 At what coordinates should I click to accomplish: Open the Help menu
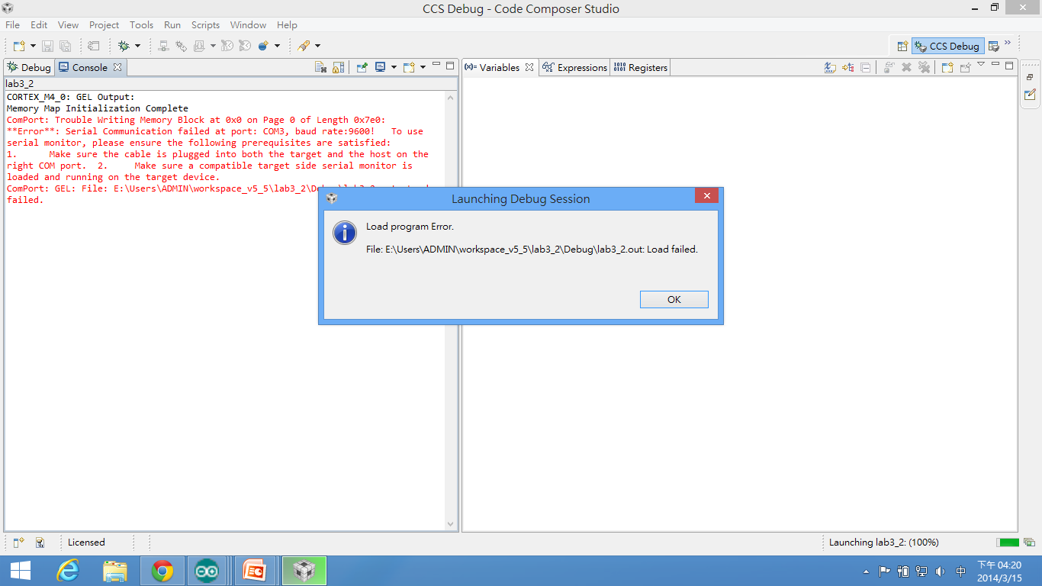point(287,25)
